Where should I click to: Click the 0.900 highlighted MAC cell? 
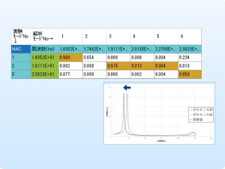(70, 57)
